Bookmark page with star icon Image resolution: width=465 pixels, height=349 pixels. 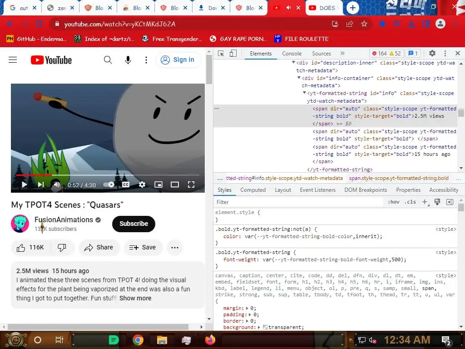coord(364,24)
